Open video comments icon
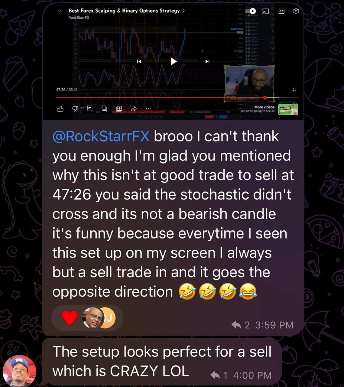This screenshot has width=344, height=387. pyautogui.click(x=90, y=109)
